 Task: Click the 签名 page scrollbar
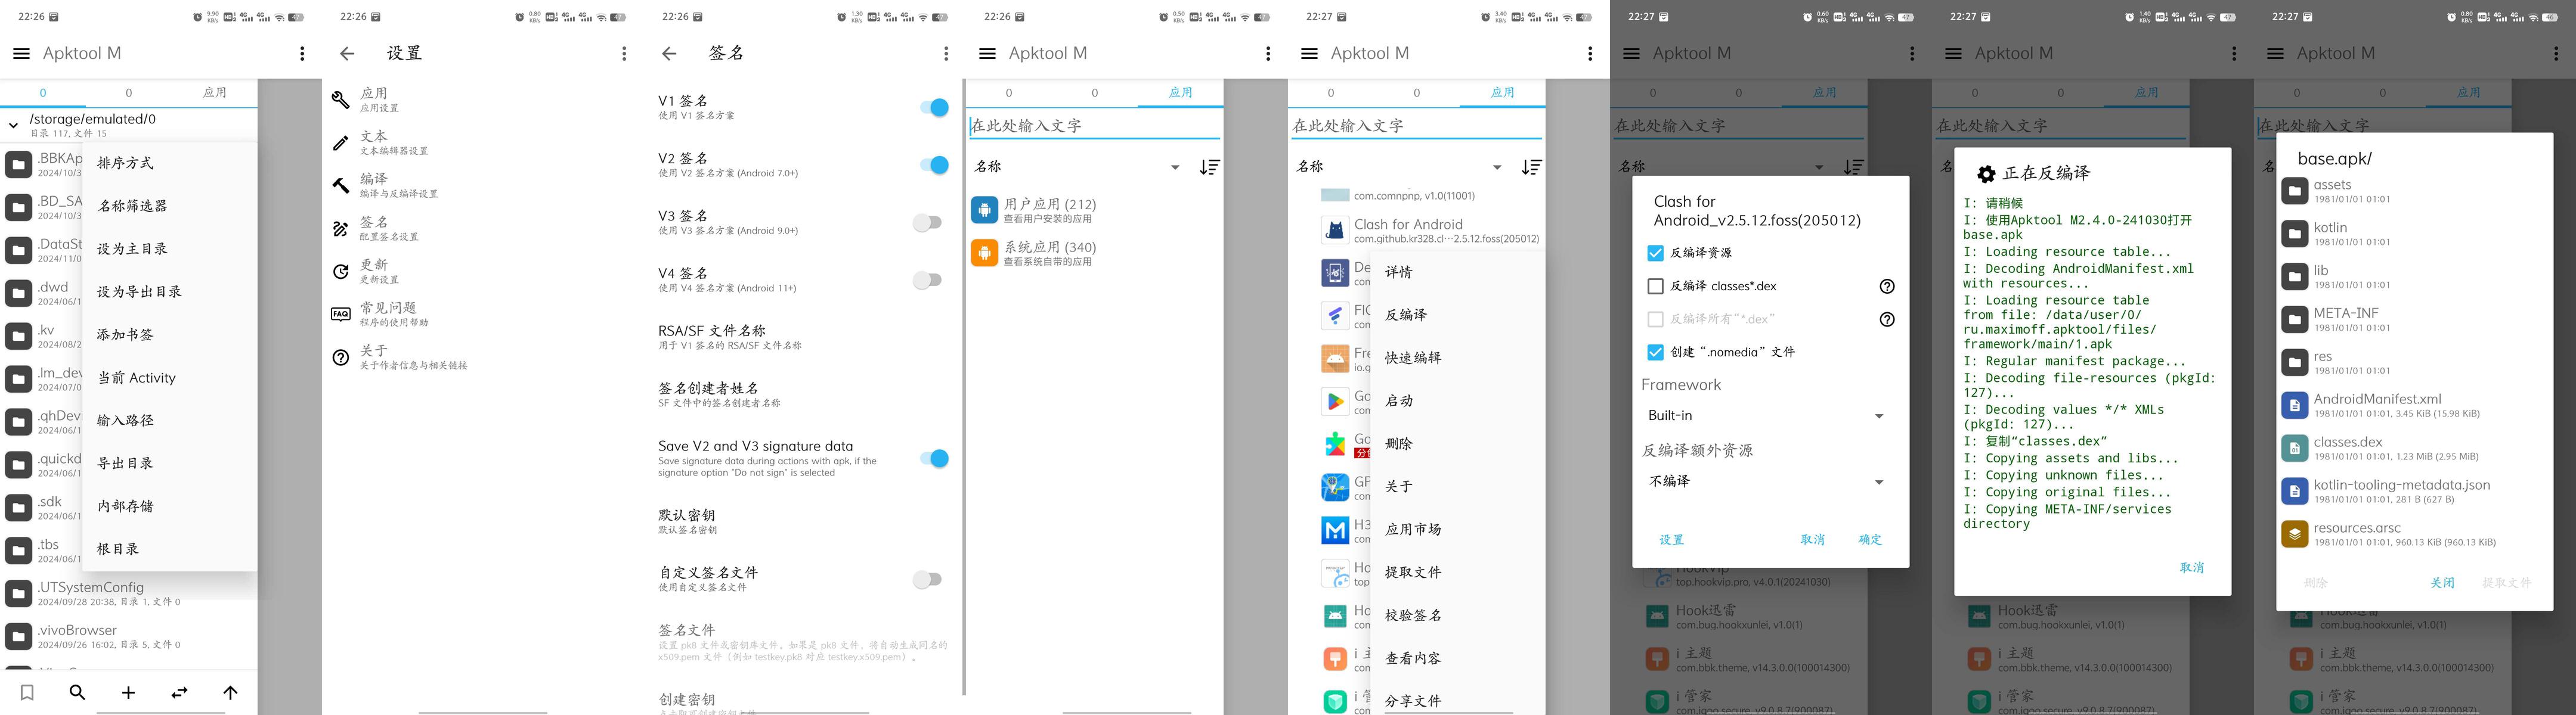964,387
